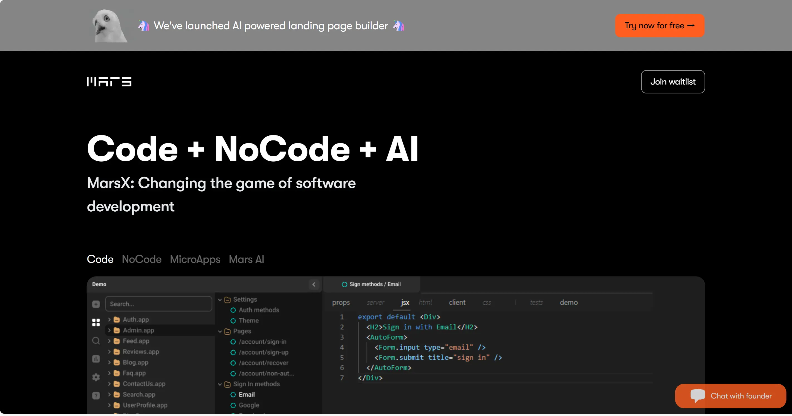The height and width of the screenshot is (416, 792).
Task: Expand the Reviews.app folder chevron
Action: click(x=109, y=351)
